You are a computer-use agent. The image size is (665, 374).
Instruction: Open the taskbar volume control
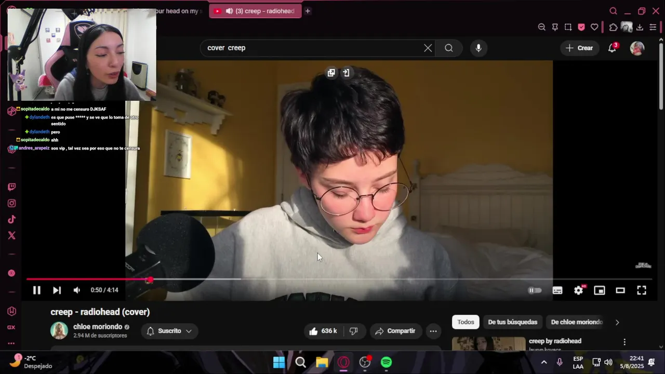pyautogui.click(x=608, y=362)
